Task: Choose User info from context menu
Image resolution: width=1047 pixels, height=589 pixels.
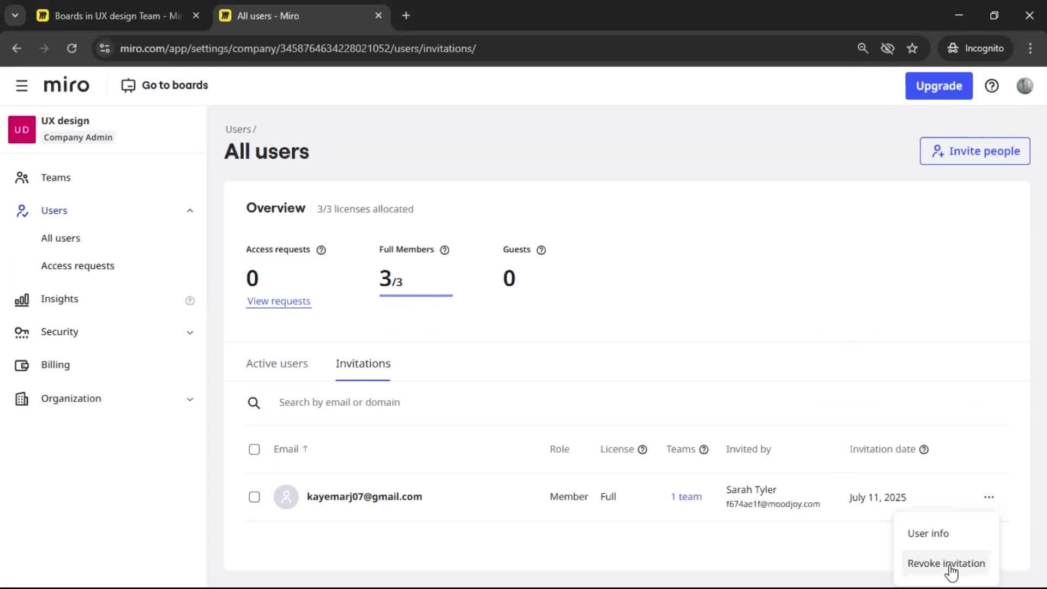Action: 928,533
